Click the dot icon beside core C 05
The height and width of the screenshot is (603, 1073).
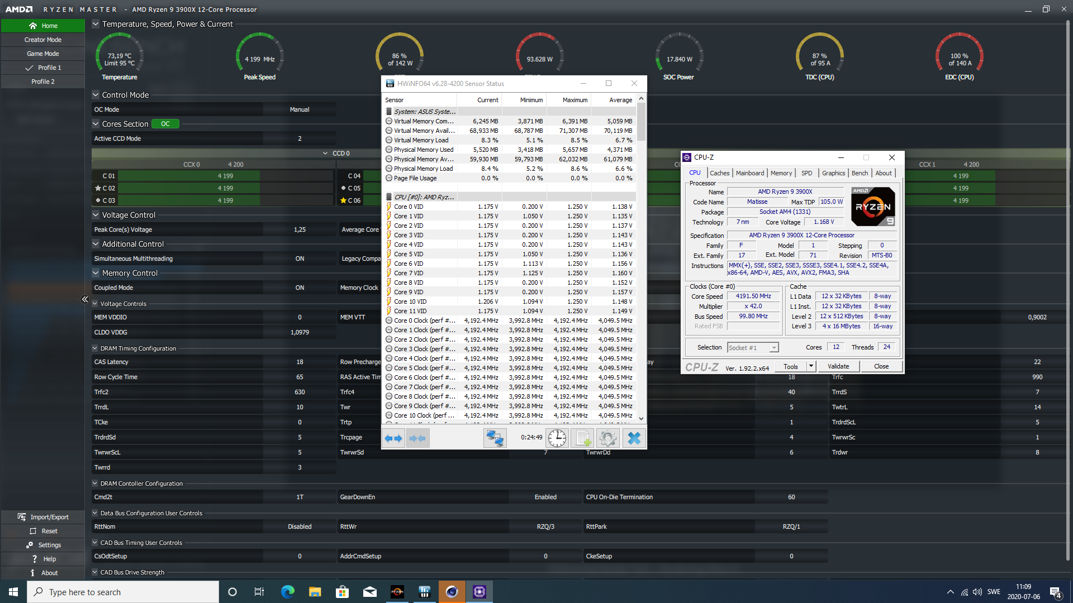click(x=343, y=188)
